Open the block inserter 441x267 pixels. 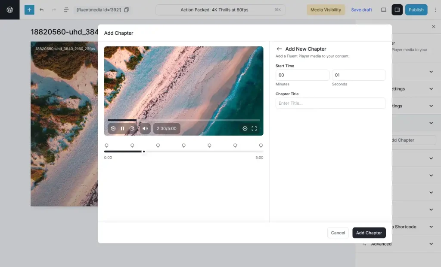(29, 9)
